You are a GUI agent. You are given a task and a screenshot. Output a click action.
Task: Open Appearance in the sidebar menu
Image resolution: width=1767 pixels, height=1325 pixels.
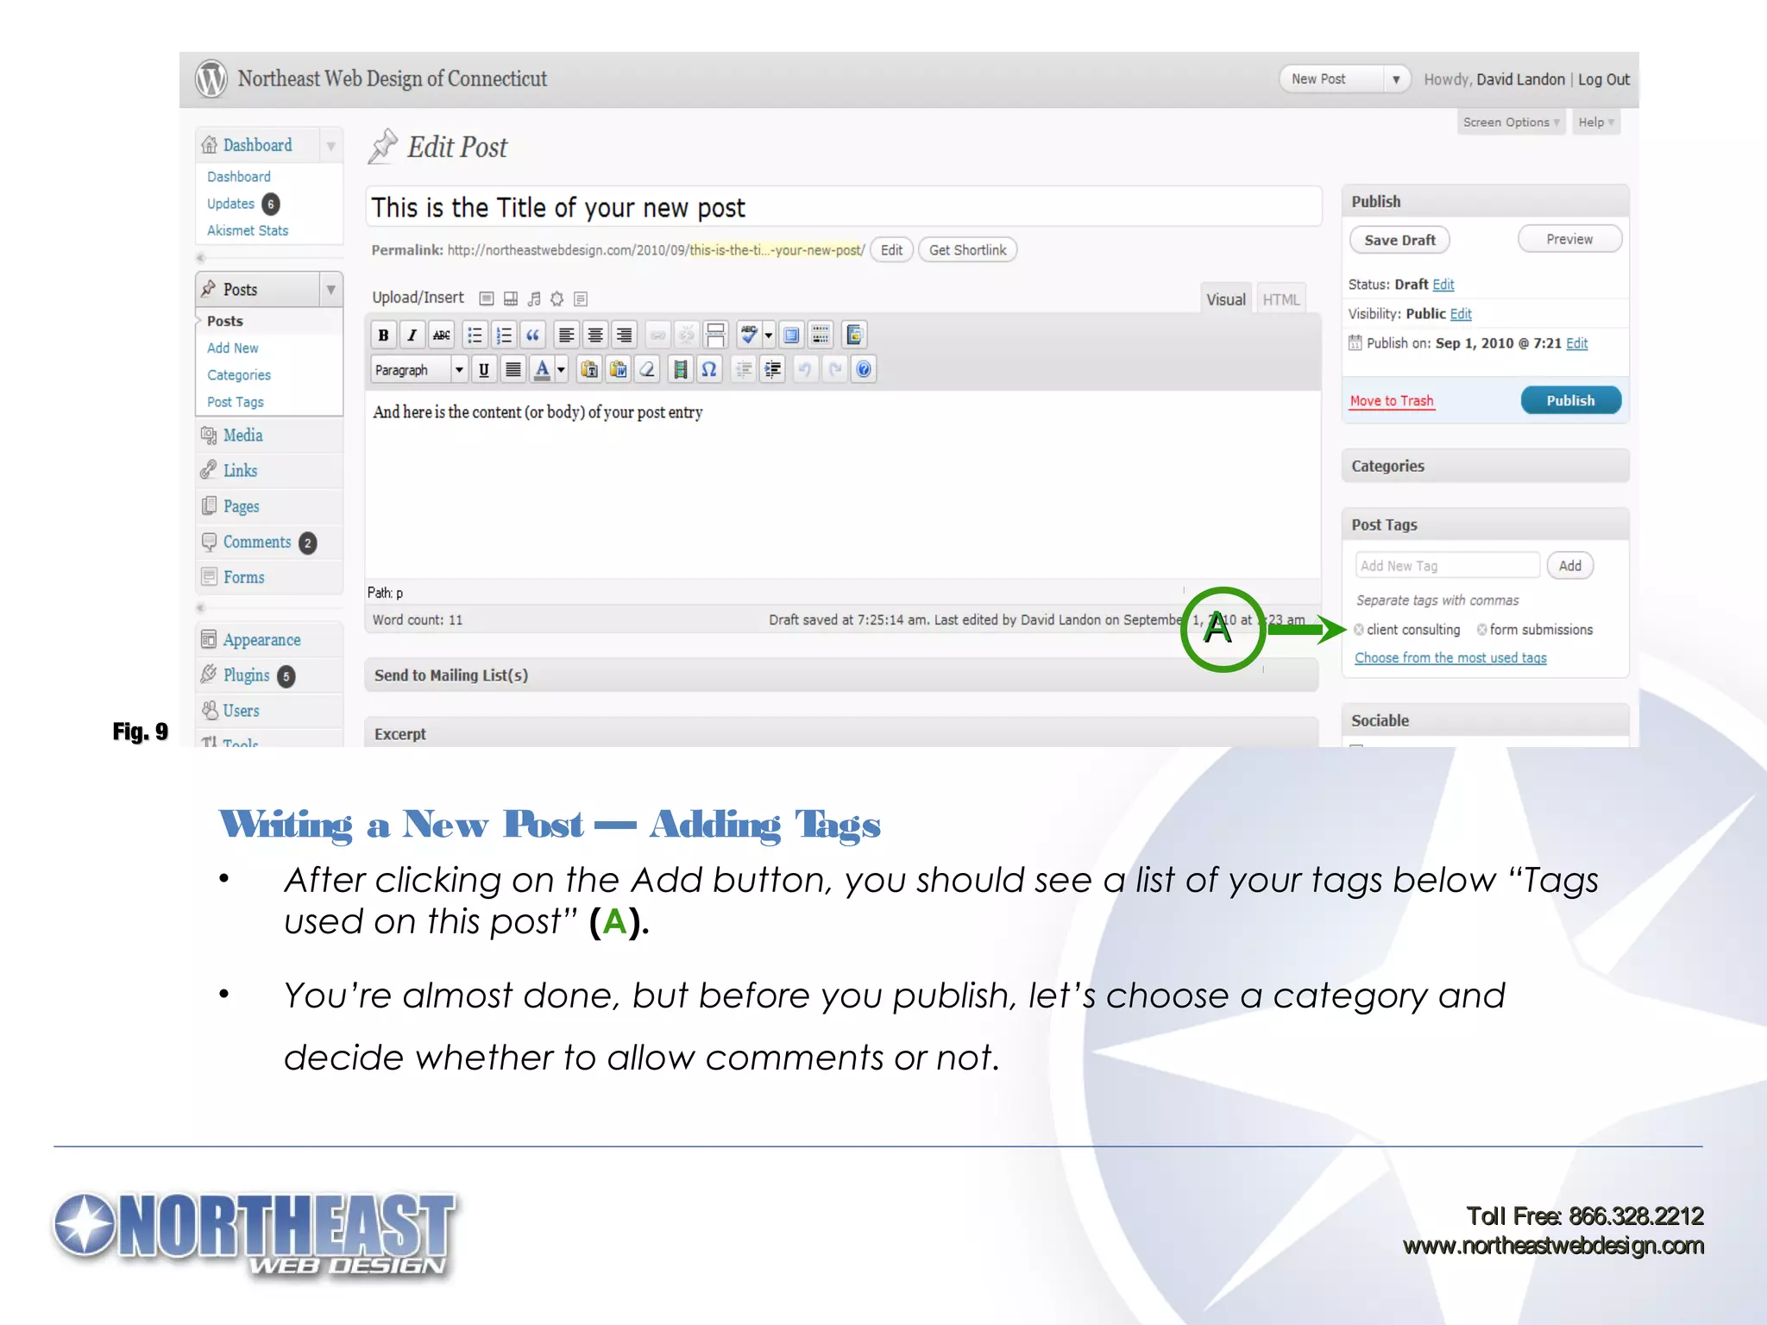[262, 640]
